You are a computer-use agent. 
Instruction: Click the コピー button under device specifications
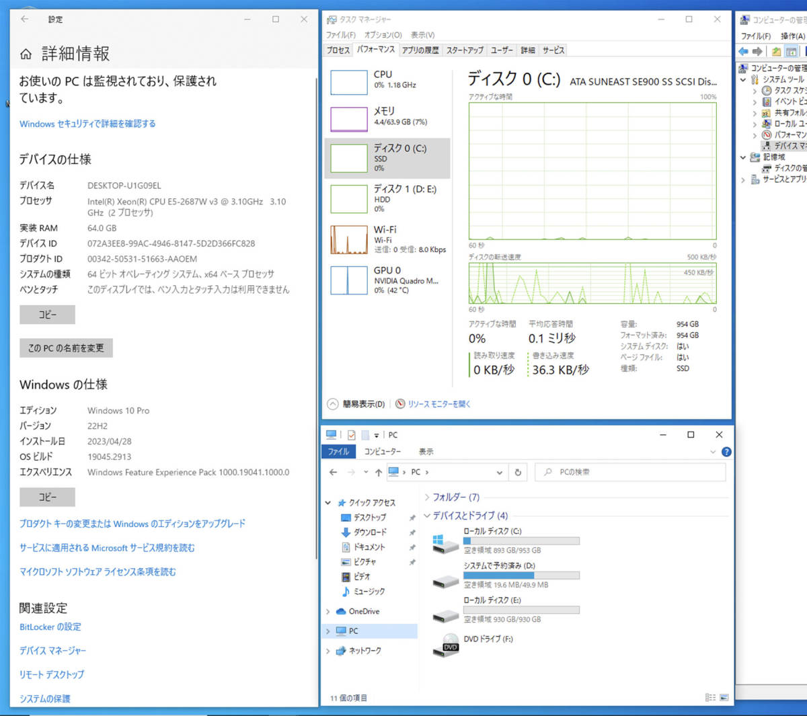(x=47, y=315)
